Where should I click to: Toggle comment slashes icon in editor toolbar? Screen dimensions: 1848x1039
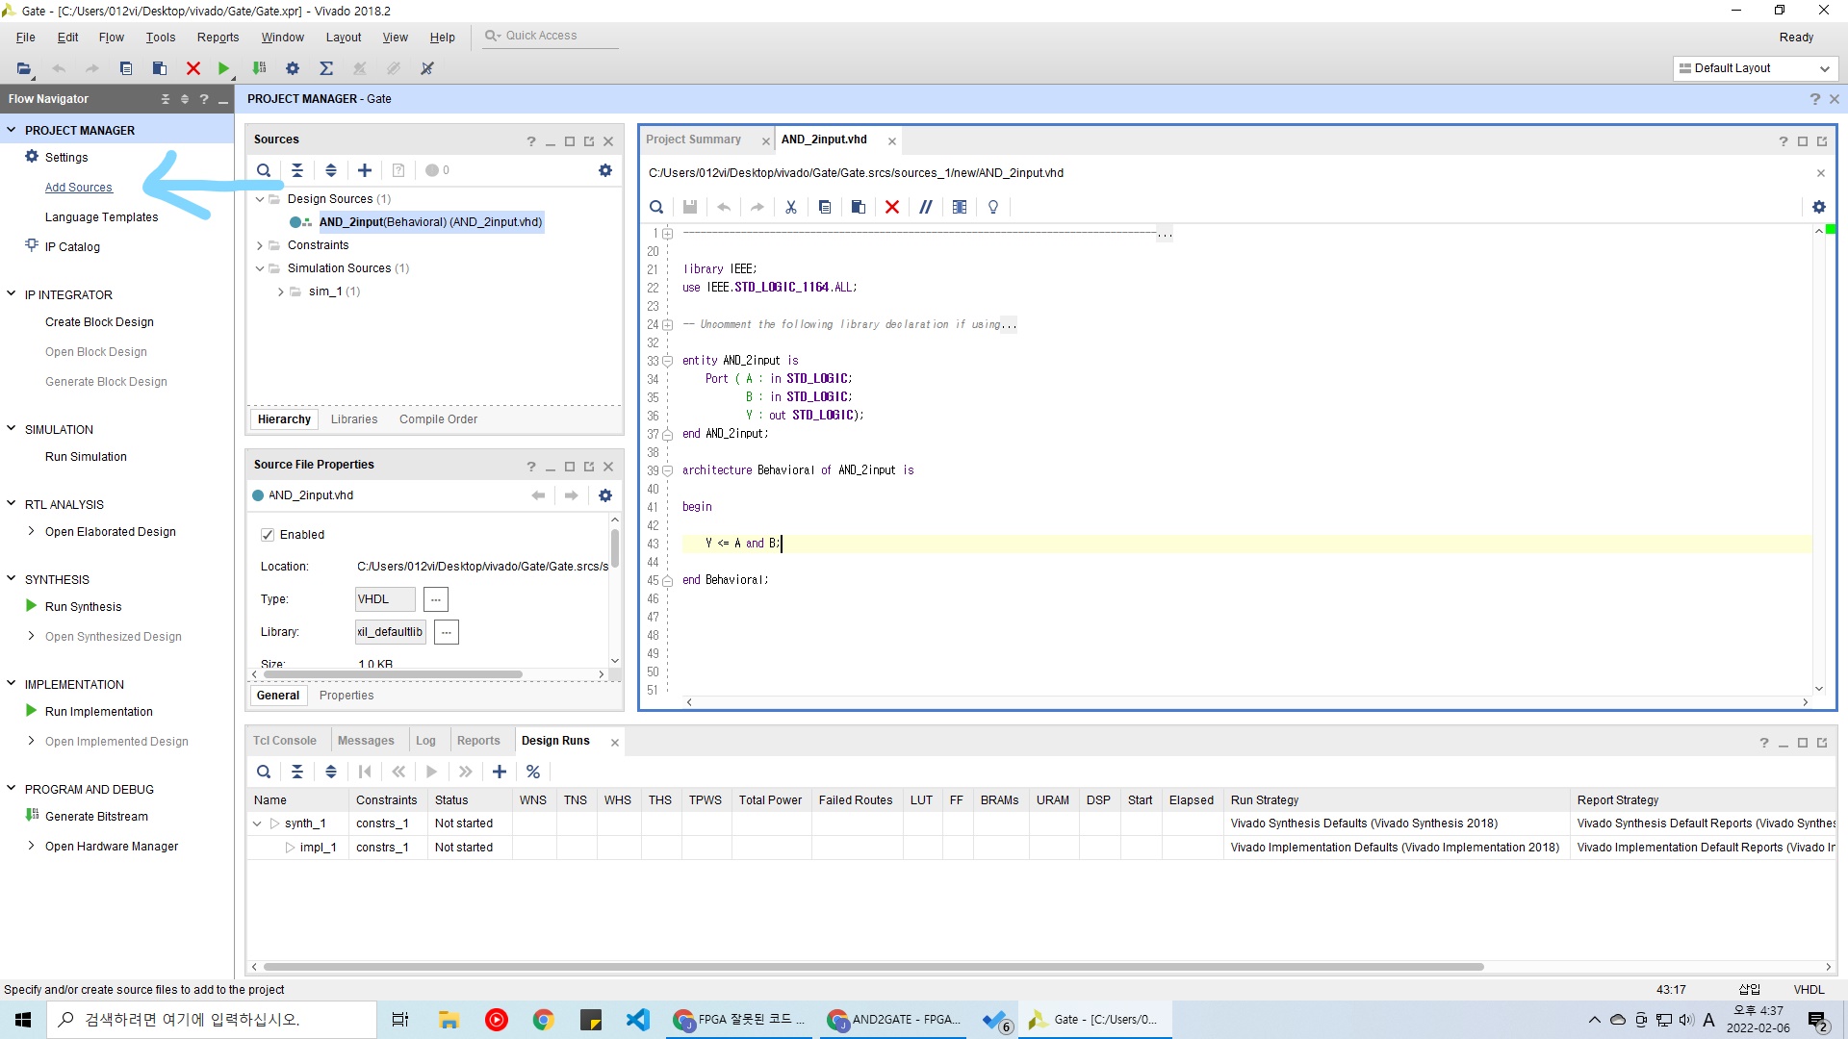926,207
